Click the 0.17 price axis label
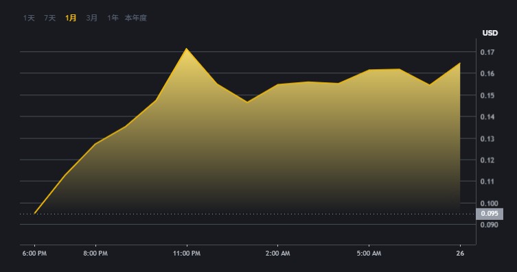Viewport: 517px width, 272px height. click(x=487, y=52)
